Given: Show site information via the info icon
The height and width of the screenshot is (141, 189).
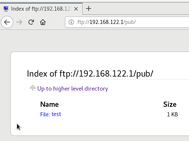Looking at the screenshot, I should click(x=71, y=22).
